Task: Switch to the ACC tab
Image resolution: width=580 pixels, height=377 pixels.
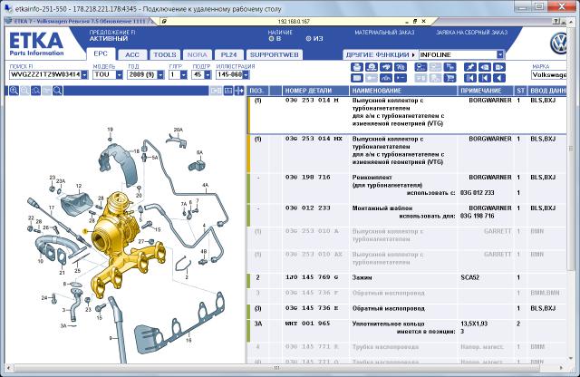Action: tap(132, 54)
